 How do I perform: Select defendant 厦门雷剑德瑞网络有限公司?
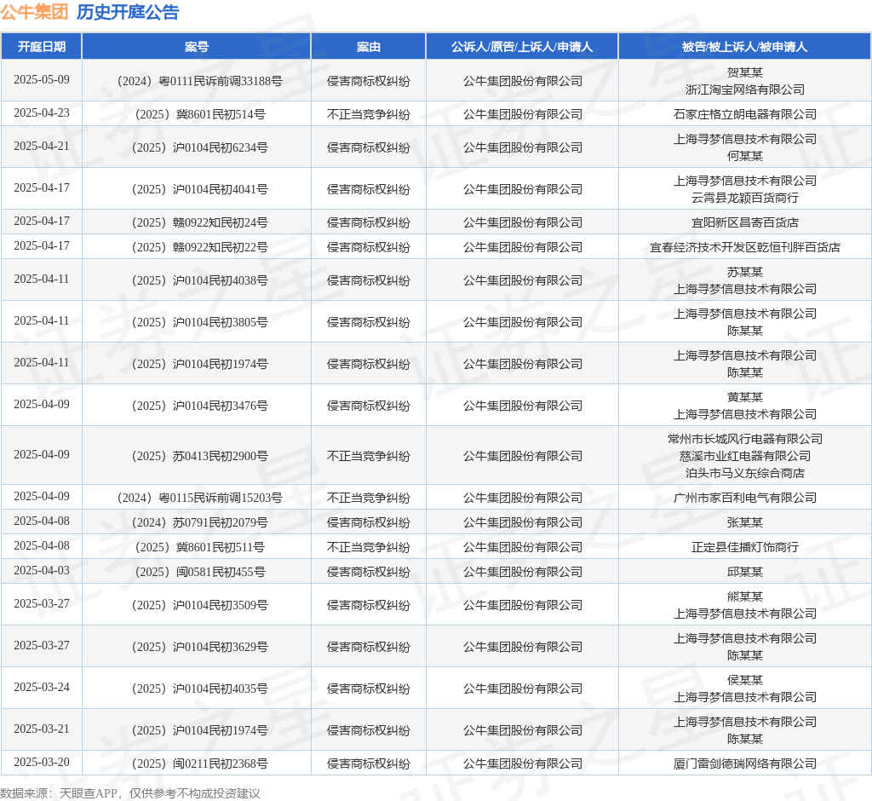[744, 764]
